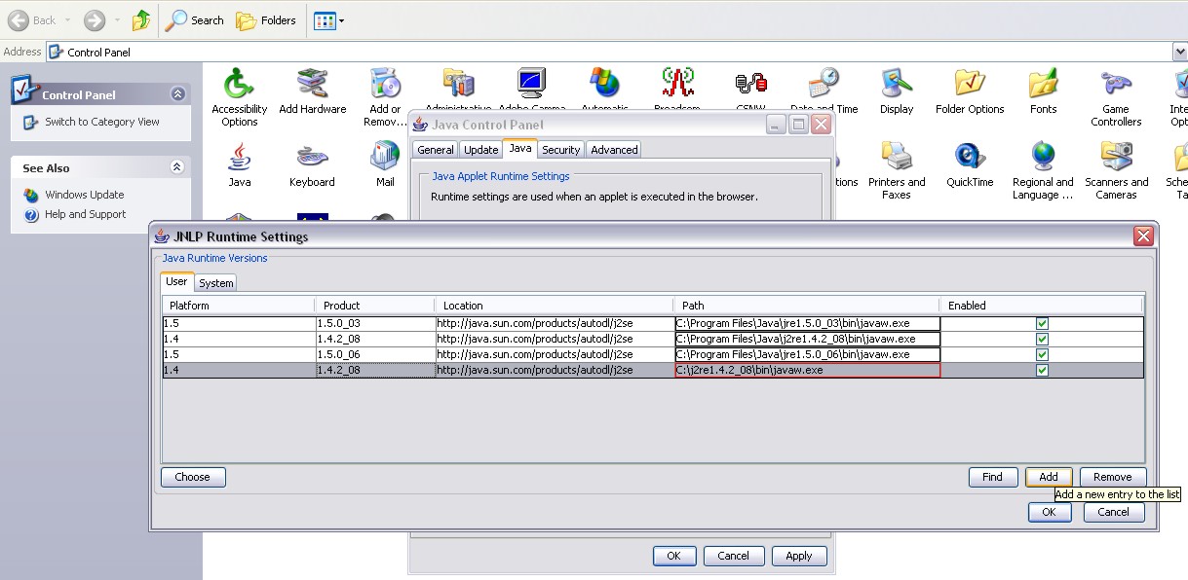Disable the 1.5.0_03 runtime checkbox

(1042, 323)
